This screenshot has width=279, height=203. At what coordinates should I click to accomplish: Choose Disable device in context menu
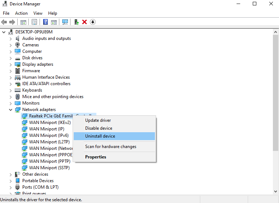point(99,128)
